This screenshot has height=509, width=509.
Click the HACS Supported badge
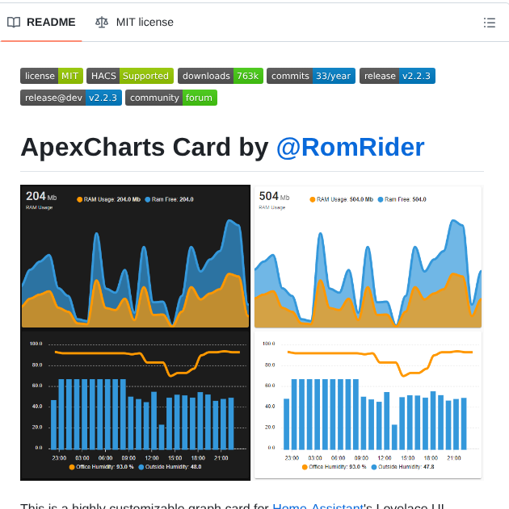130,76
